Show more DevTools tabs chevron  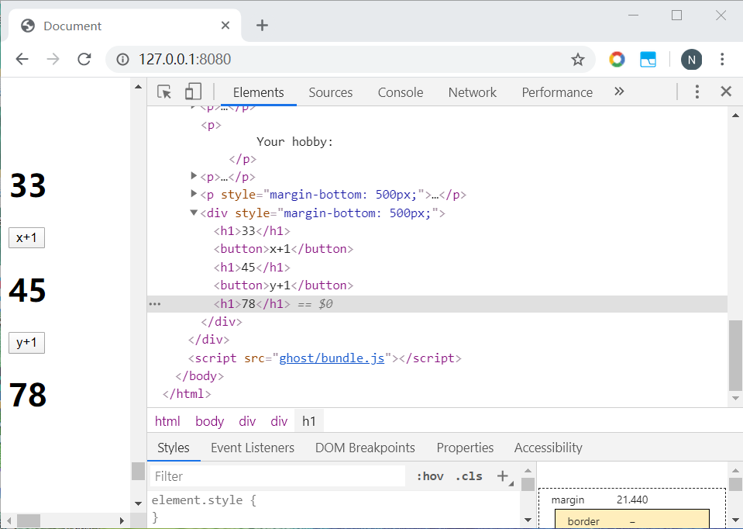point(619,92)
